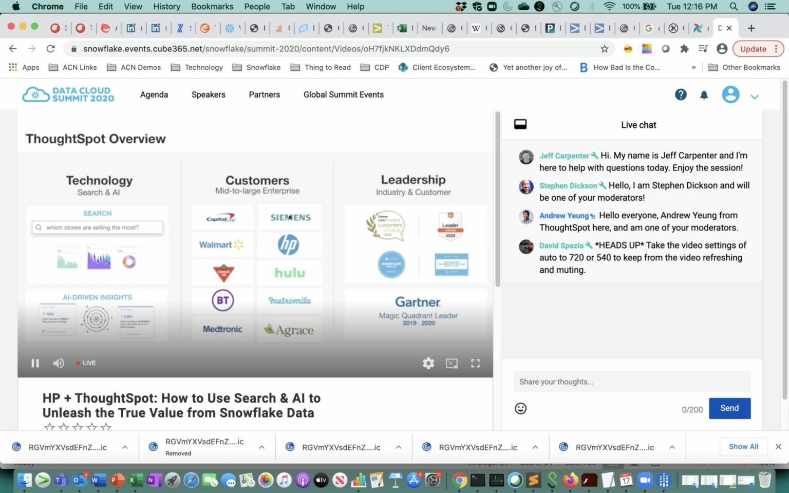Switch to the Agenda section
Viewport: 789px width, 493px height.
point(154,94)
